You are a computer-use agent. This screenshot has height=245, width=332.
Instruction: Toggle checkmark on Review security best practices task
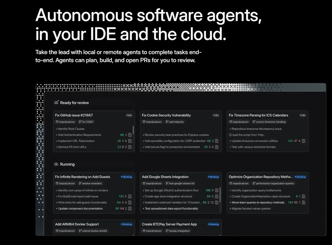click(143, 135)
